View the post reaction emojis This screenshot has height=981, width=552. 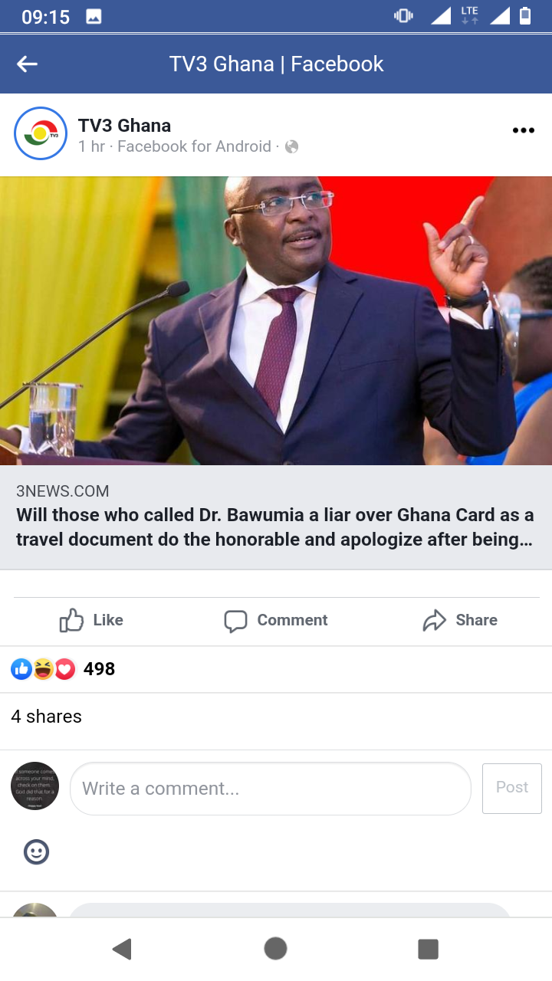click(x=43, y=669)
